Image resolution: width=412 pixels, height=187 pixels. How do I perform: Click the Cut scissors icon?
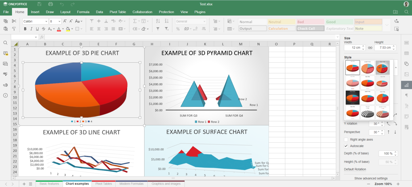pyautogui.click(x=14, y=21)
